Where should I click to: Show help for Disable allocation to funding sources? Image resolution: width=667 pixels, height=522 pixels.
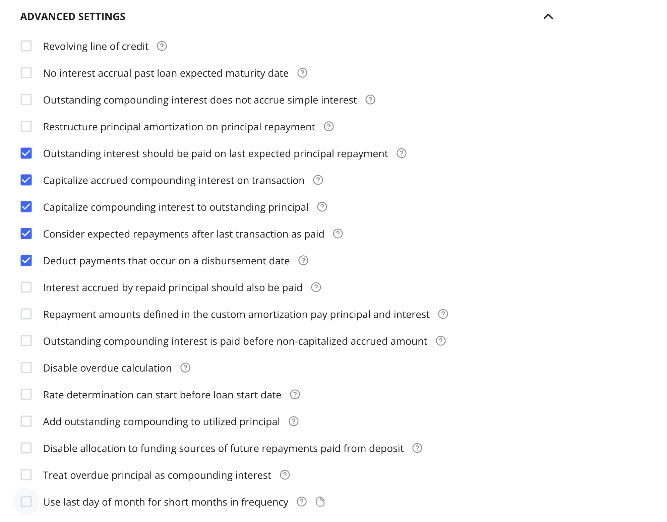[417, 448]
